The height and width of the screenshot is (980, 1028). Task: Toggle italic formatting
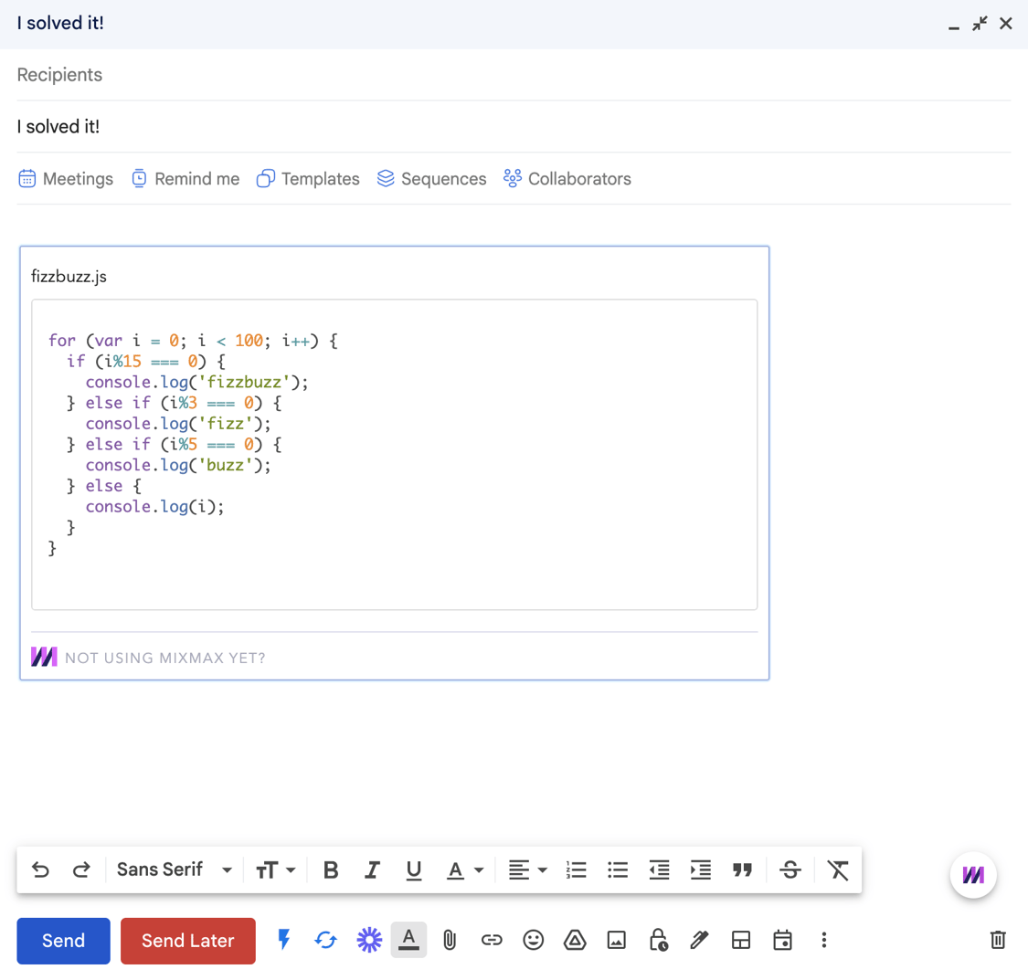(x=372, y=869)
